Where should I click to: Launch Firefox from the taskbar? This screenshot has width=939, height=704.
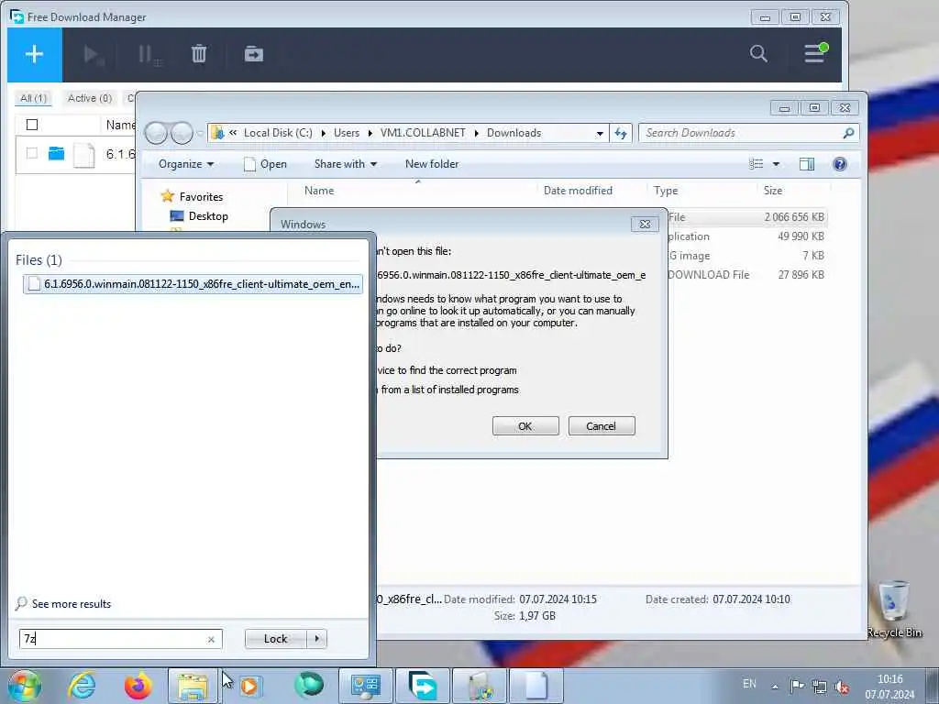pyautogui.click(x=138, y=686)
